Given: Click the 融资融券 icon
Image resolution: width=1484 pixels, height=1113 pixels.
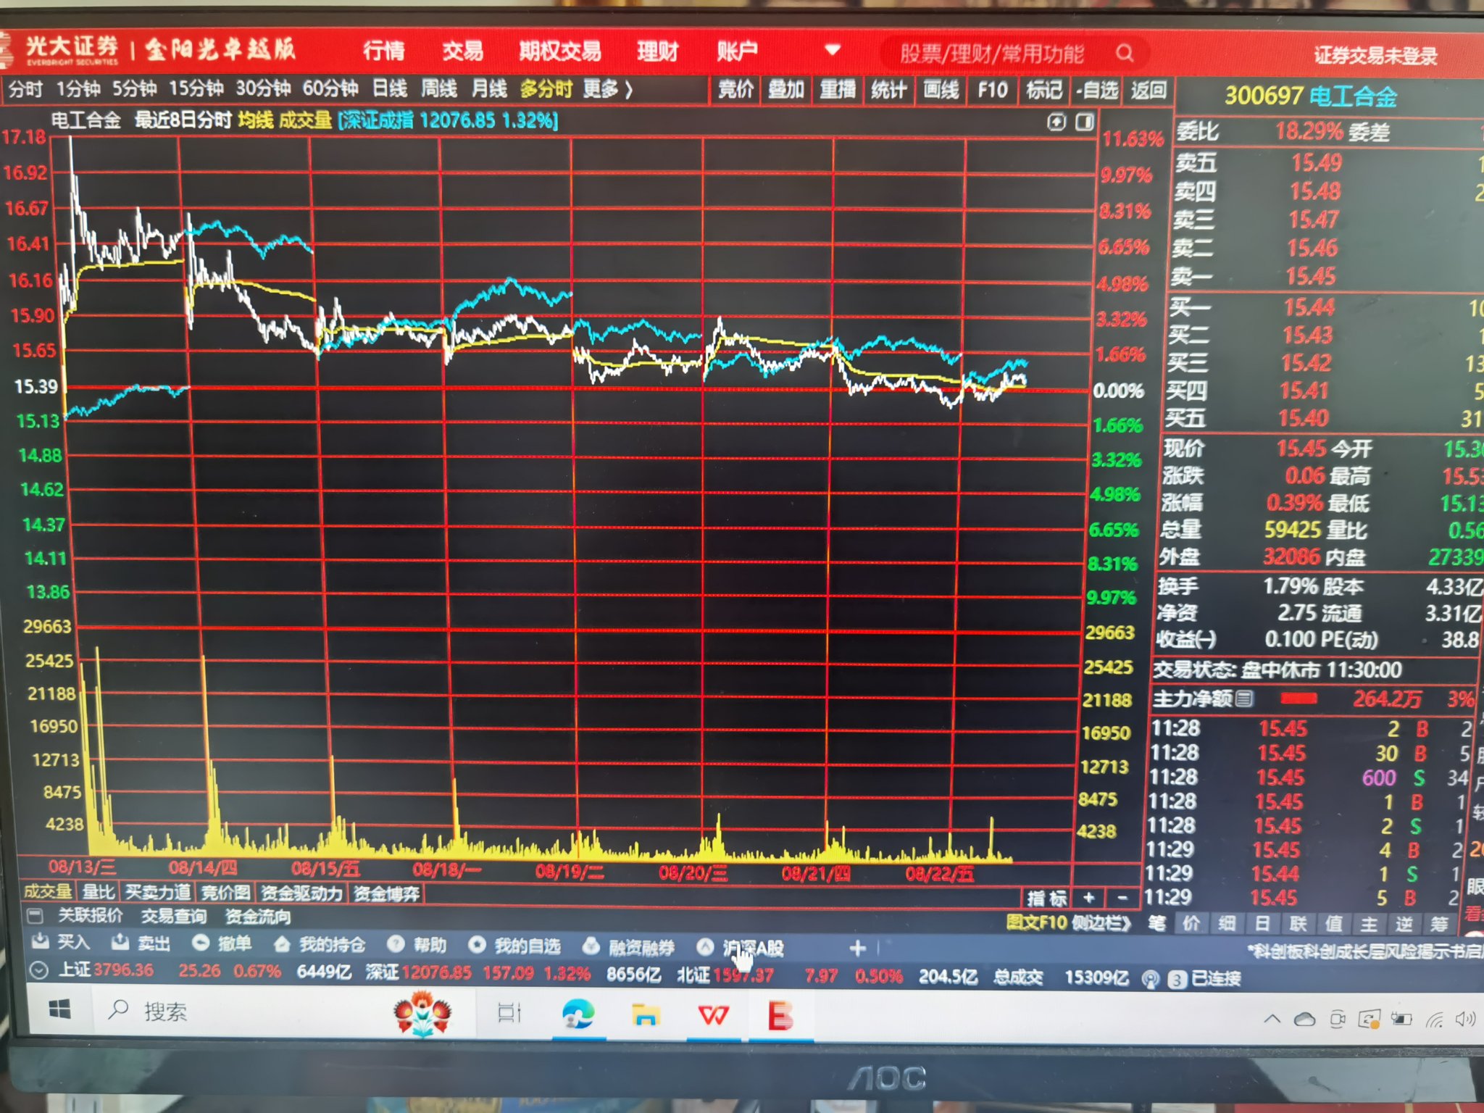Looking at the screenshot, I should (591, 946).
